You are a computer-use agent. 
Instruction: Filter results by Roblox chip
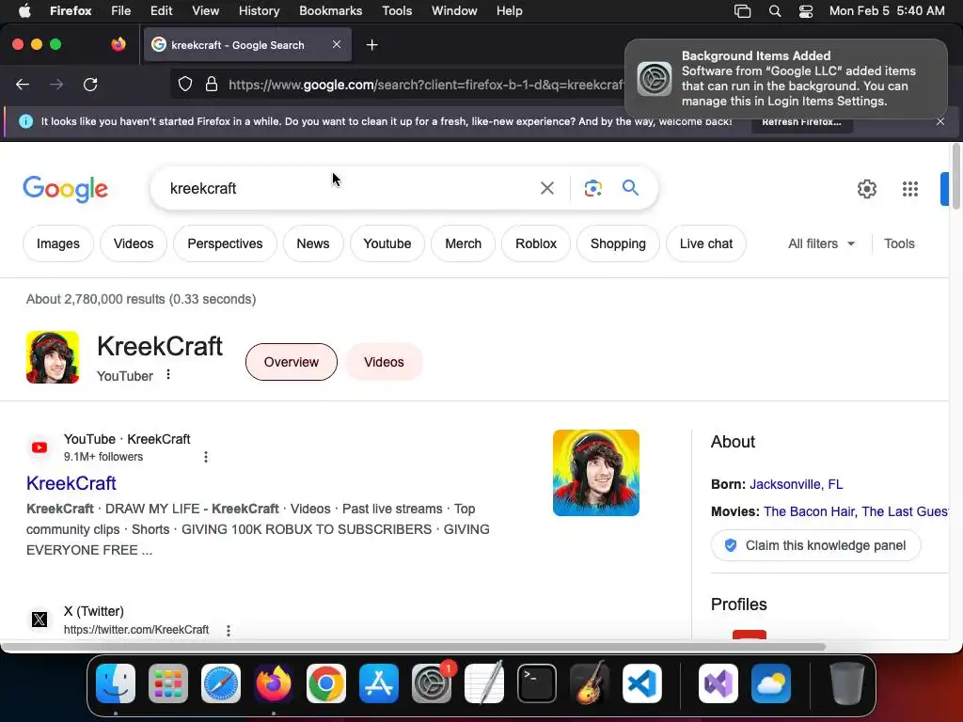click(535, 243)
